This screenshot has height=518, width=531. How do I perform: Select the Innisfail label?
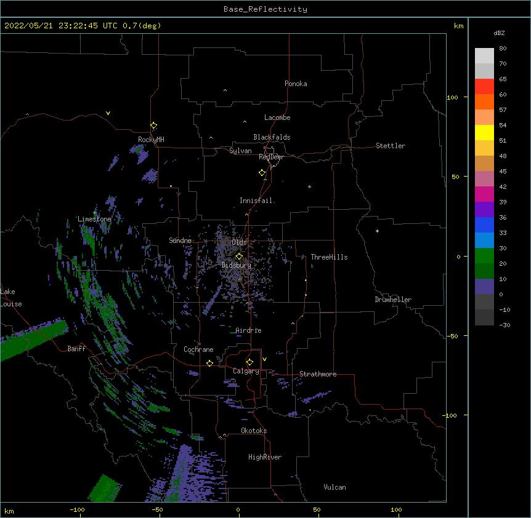click(x=256, y=201)
